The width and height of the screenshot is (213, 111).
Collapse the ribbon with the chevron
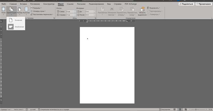pos(212,18)
